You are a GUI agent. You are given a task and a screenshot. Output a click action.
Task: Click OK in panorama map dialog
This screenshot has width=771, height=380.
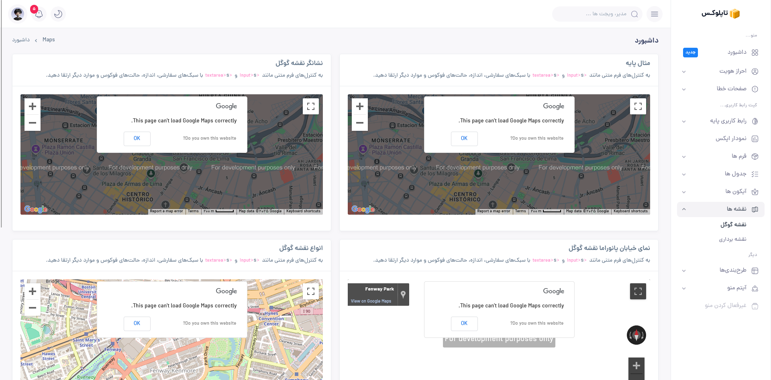[464, 323]
